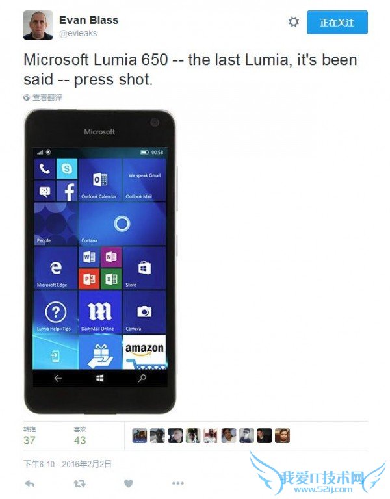Click the Amazon tile on phone
The image size is (390, 499).
point(144,352)
